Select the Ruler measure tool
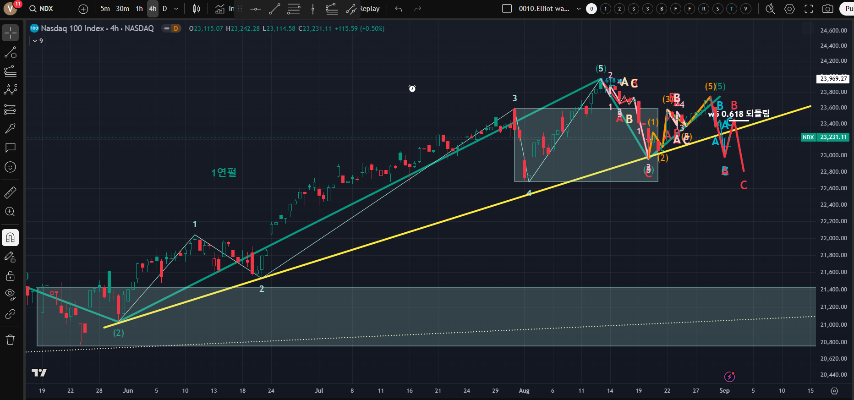The width and height of the screenshot is (854, 400). (x=10, y=192)
